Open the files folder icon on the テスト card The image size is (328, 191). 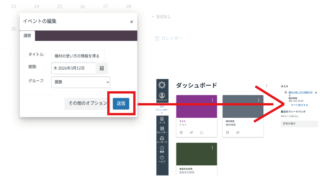coord(202,133)
